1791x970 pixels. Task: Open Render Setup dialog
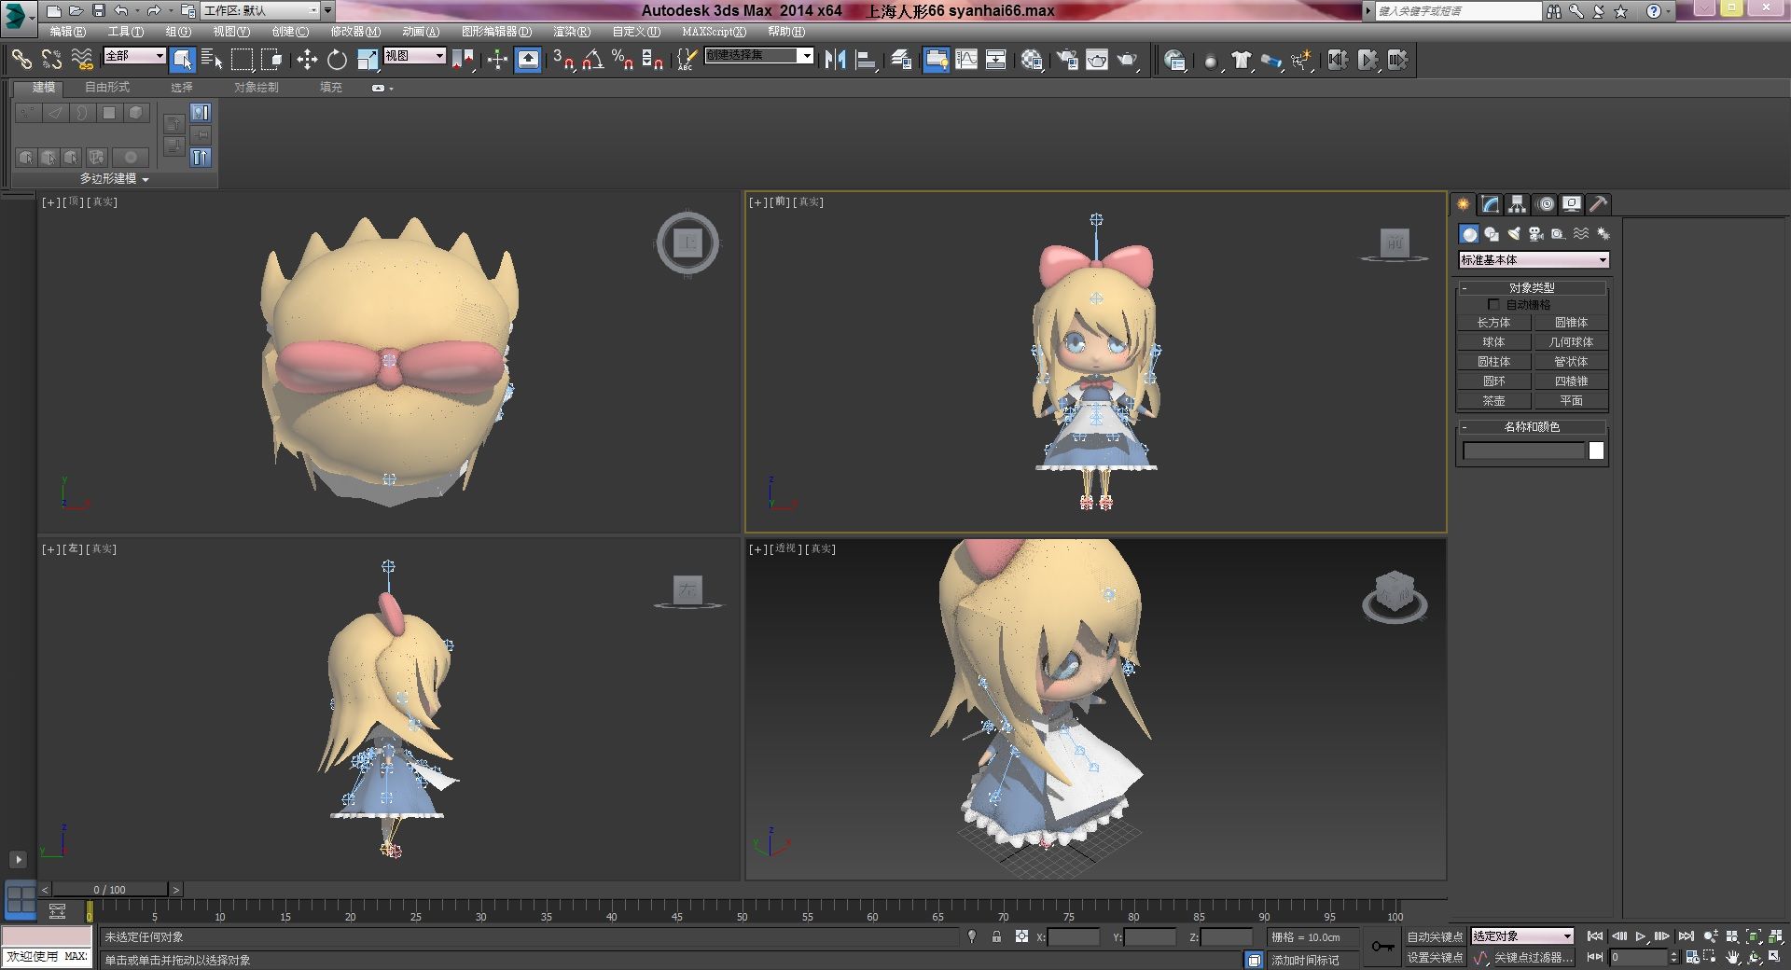pos(1067,60)
